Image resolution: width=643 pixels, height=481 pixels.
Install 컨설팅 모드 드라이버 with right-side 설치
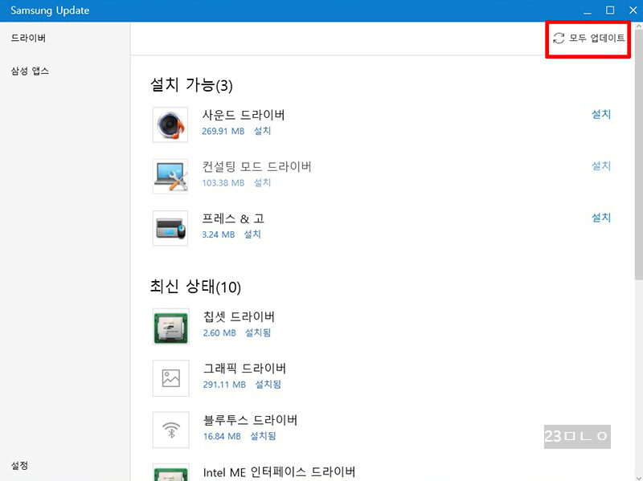(601, 166)
